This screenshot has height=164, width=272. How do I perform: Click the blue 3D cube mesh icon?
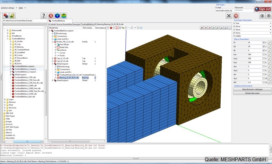click(x=57, y=16)
